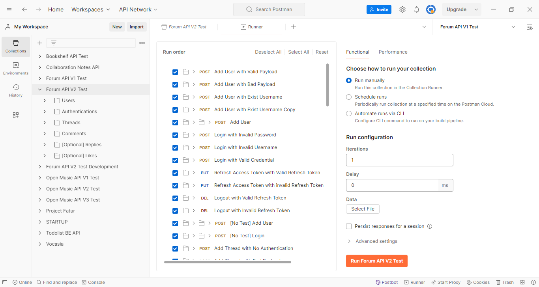Open the tabs overflow chevron
The image size is (539, 287).
point(424,27)
